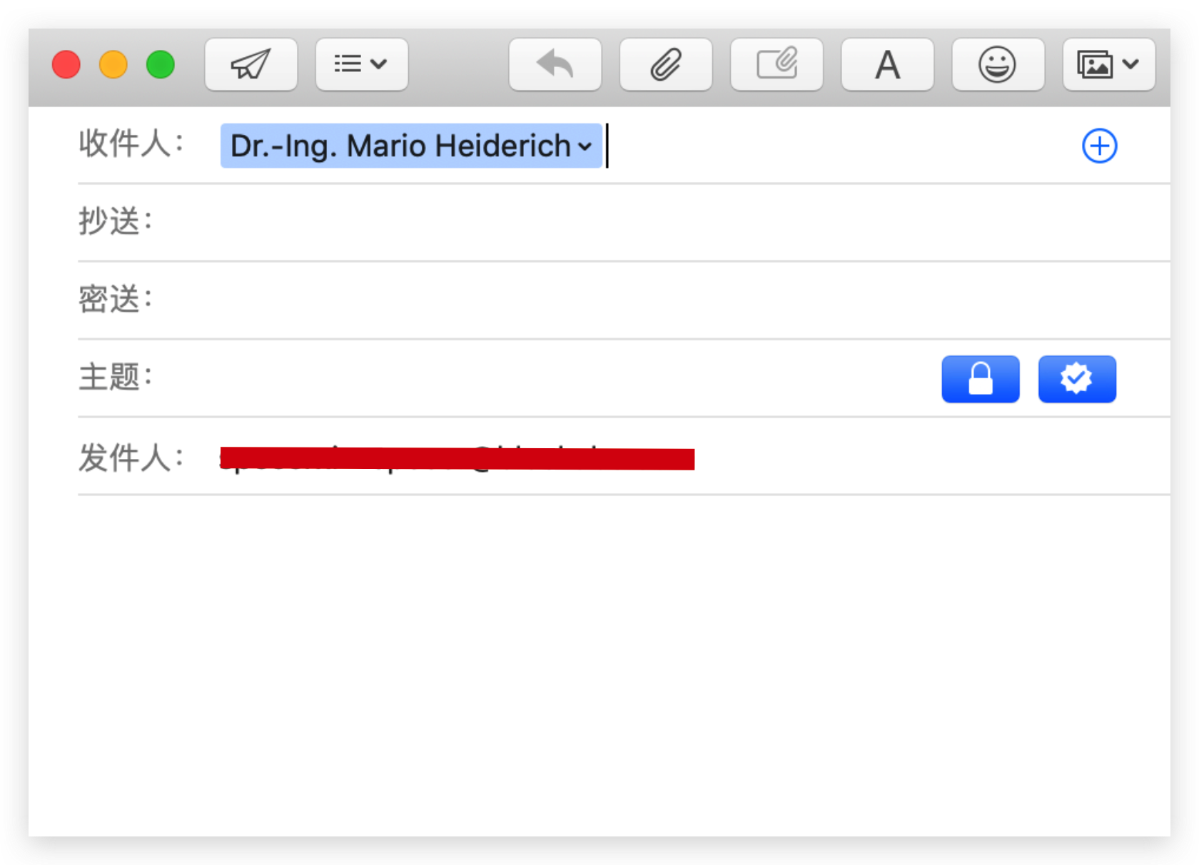Expand the photo browser dropdown
Image resolution: width=1199 pixels, height=865 pixels.
tap(1108, 65)
